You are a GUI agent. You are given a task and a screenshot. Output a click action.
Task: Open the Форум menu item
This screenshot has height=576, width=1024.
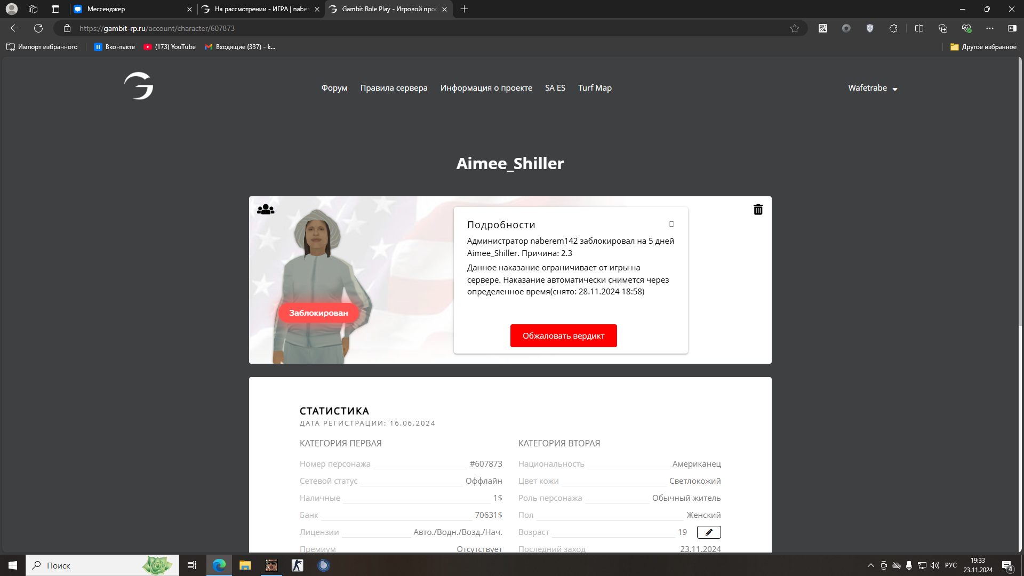334,88
